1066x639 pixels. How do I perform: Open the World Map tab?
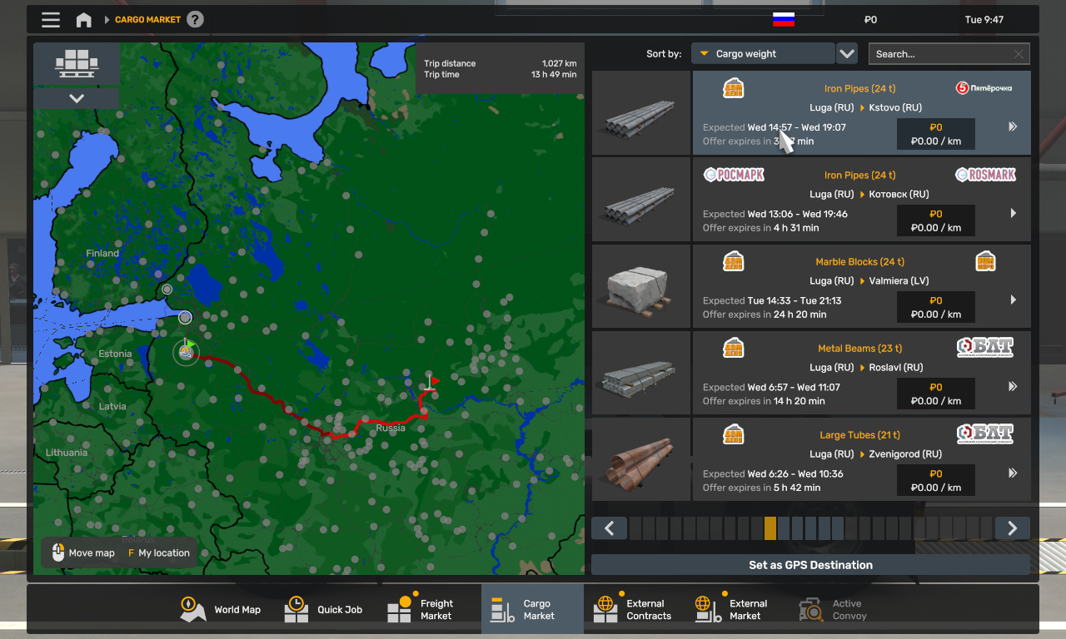click(221, 609)
